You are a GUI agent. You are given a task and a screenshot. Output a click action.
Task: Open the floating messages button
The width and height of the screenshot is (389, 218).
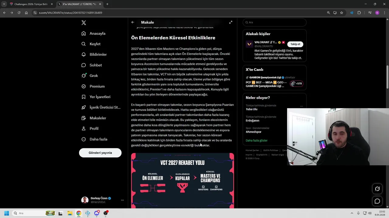coord(377,201)
